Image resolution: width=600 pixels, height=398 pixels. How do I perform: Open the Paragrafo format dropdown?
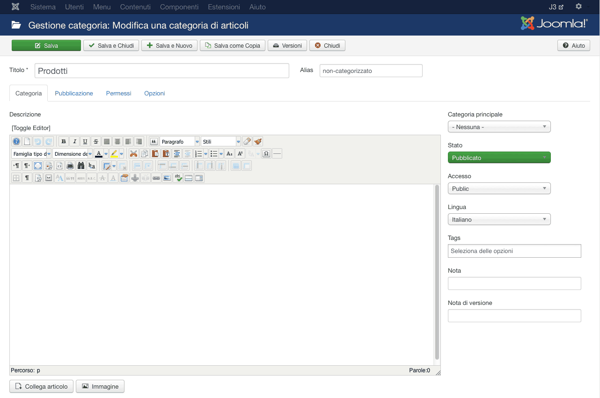(x=180, y=141)
